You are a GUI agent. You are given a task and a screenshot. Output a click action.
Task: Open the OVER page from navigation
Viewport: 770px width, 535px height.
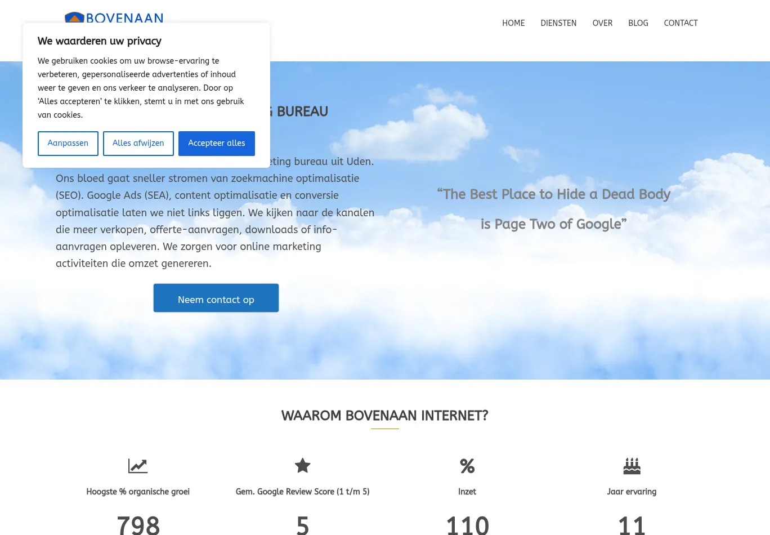pos(602,23)
